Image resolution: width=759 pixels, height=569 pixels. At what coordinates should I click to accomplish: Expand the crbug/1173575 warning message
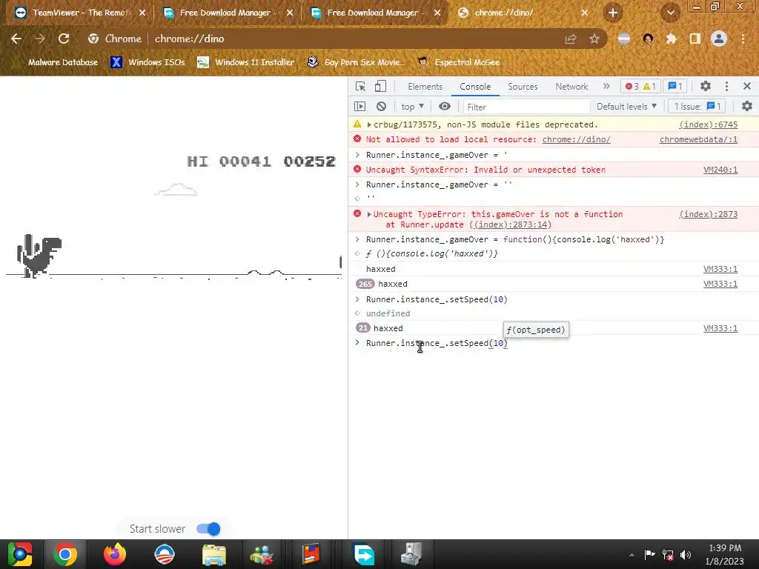click(369, 124)
